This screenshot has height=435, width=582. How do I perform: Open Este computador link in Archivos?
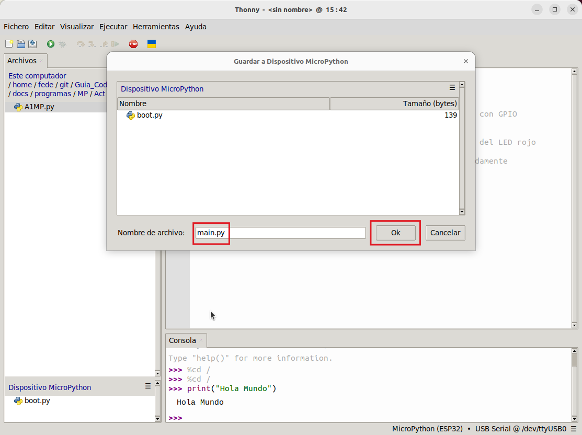coord(37,76)
